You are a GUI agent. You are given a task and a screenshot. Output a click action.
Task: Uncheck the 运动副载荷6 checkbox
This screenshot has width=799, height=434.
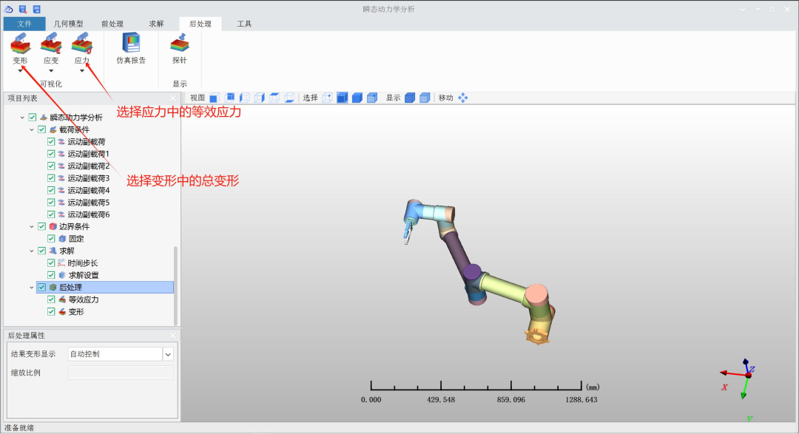point(51,214)
